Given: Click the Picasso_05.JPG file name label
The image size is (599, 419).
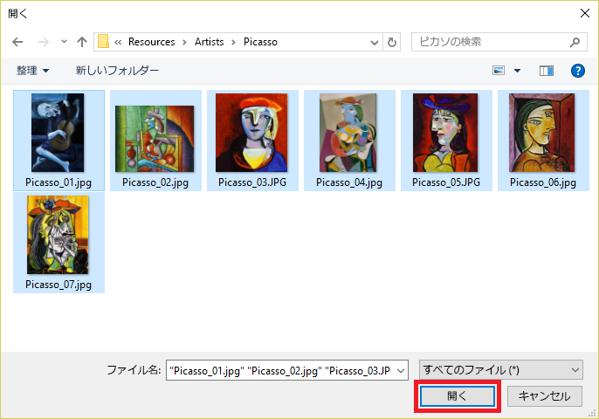Looking at the screenshot, I should tap(446, 182).
